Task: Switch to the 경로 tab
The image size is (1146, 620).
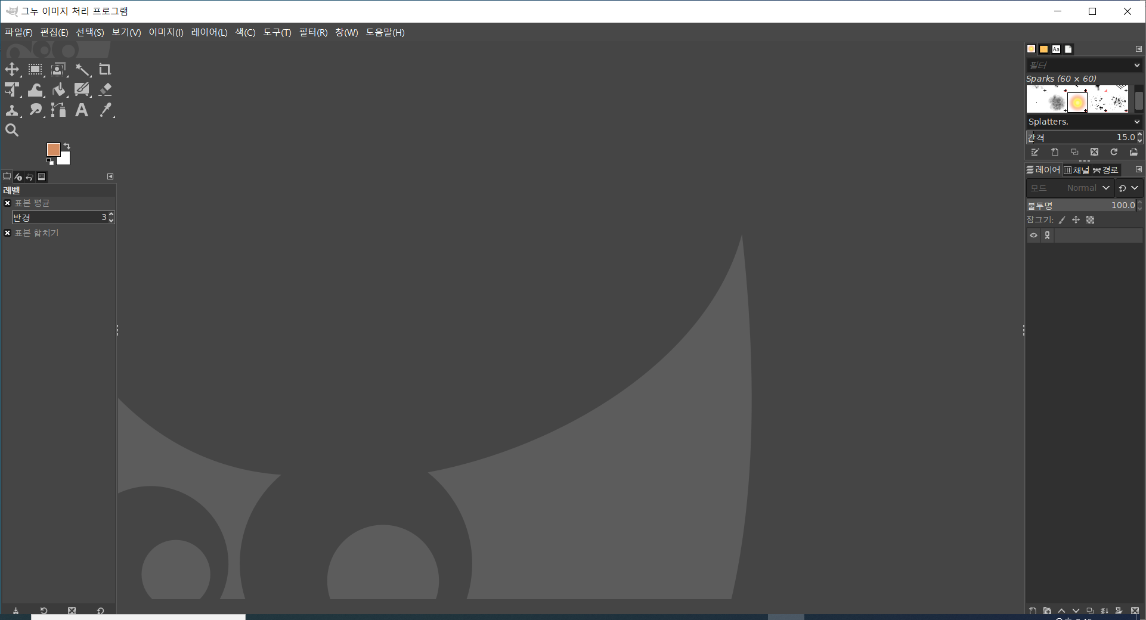Action: (x=1105, y=170)
